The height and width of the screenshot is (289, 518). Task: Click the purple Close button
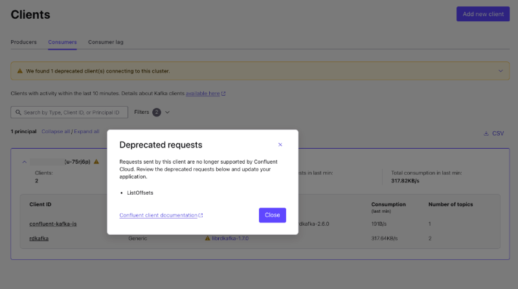pyautogui.click(x=272, y=215)
